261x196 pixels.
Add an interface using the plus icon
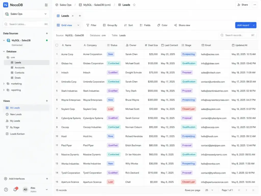click(47, 179)
